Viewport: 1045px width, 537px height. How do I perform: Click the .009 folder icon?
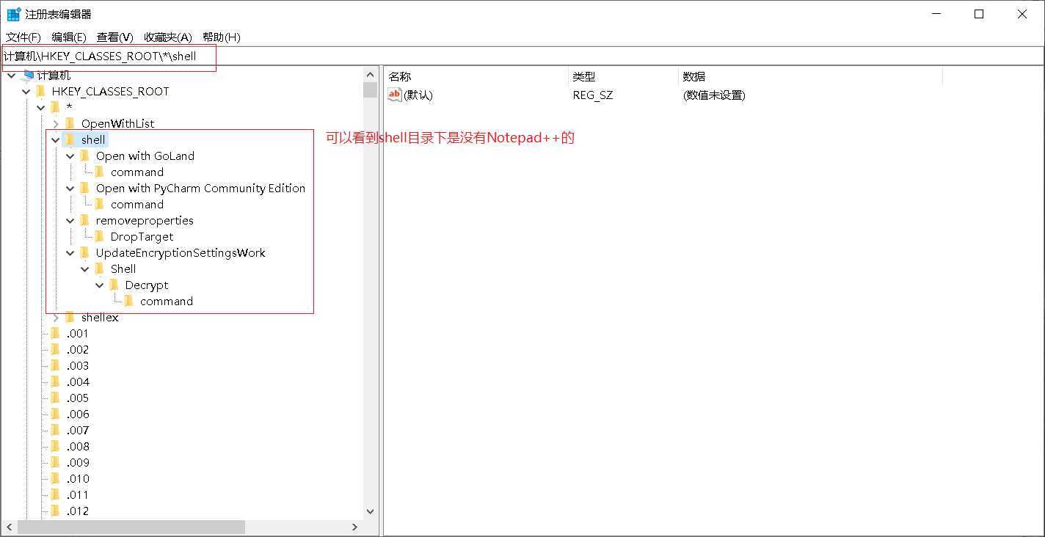point(56,462)
